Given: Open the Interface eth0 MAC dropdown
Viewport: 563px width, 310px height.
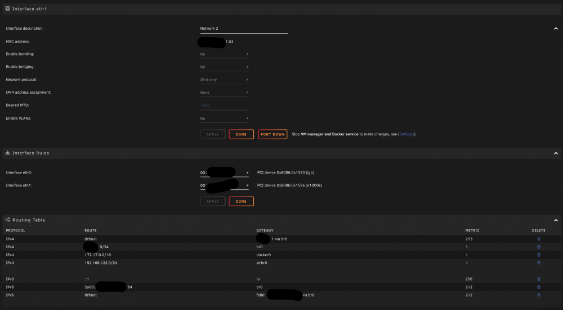Looking at the screenshot, I should click(x=225, y=172).
